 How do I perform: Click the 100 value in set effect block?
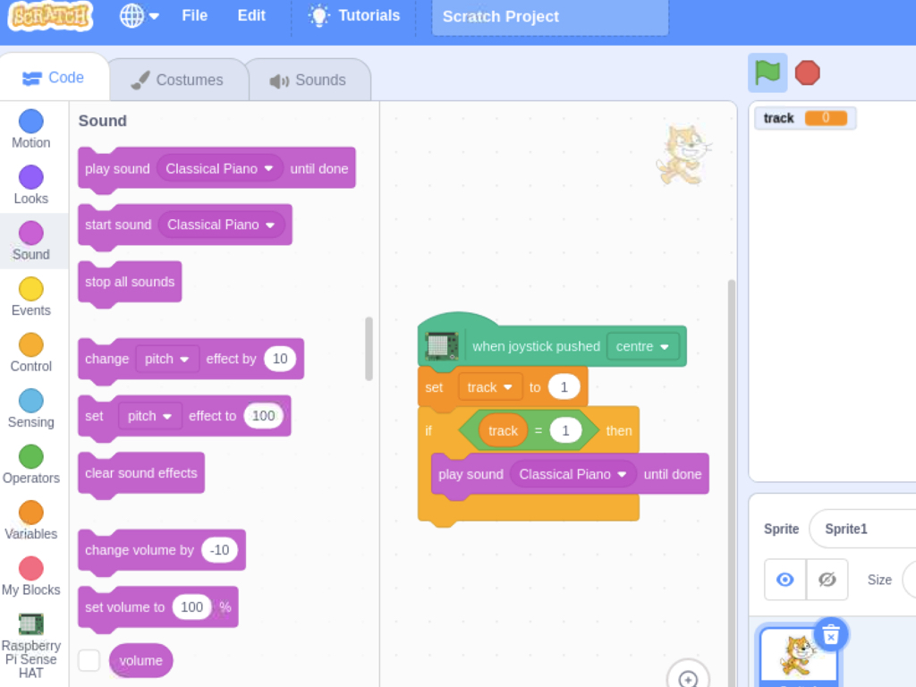264,416
